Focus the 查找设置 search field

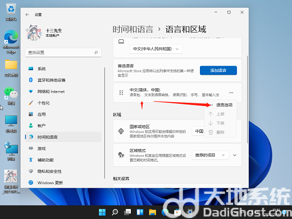pos(63,53)
